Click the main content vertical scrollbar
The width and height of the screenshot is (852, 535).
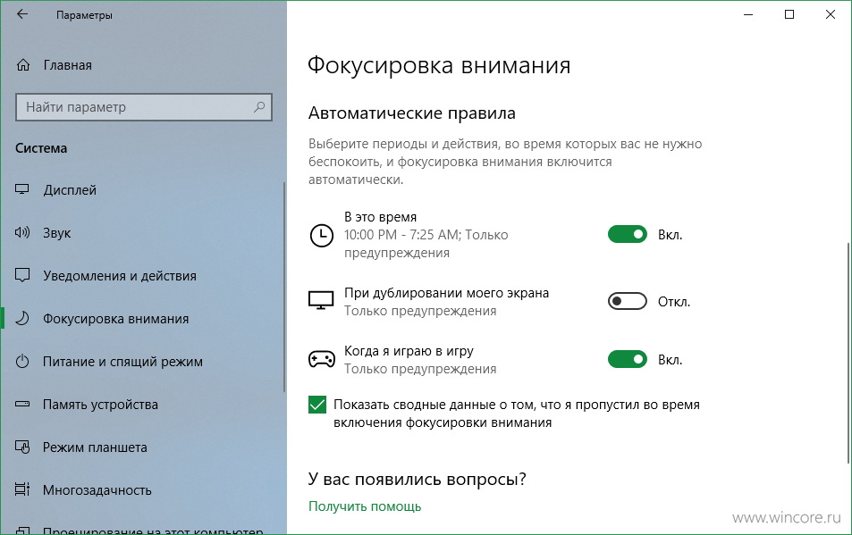(848, 352)
